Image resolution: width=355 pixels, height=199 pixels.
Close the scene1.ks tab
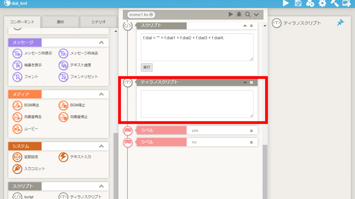point(151,14)
